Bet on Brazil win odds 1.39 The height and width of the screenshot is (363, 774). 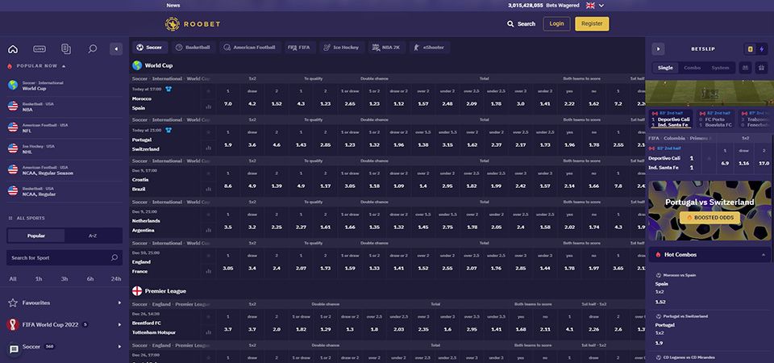(x=277, y=186)
